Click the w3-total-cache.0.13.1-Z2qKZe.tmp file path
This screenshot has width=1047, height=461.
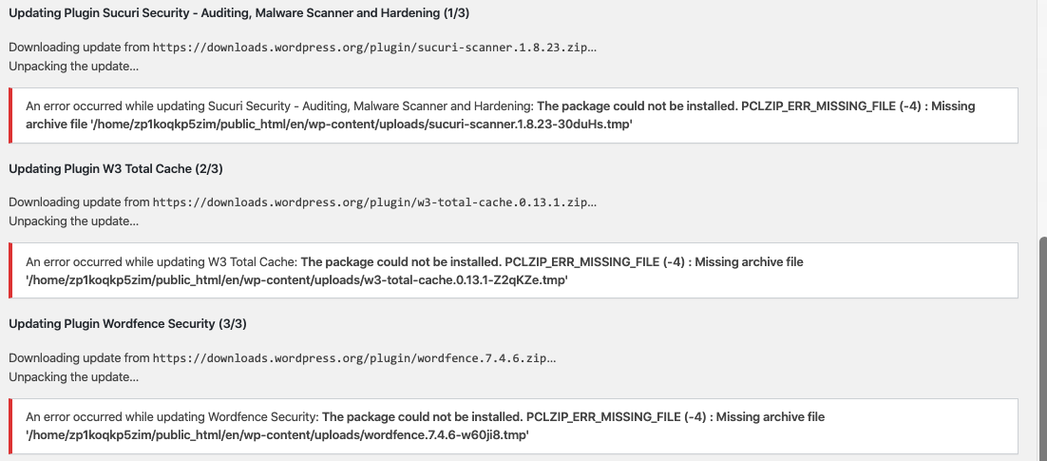click(296, 280)
